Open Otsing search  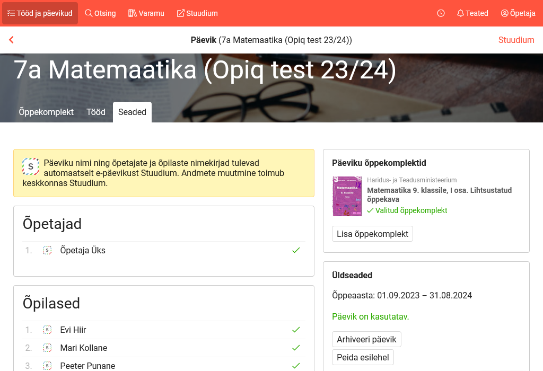100,13
